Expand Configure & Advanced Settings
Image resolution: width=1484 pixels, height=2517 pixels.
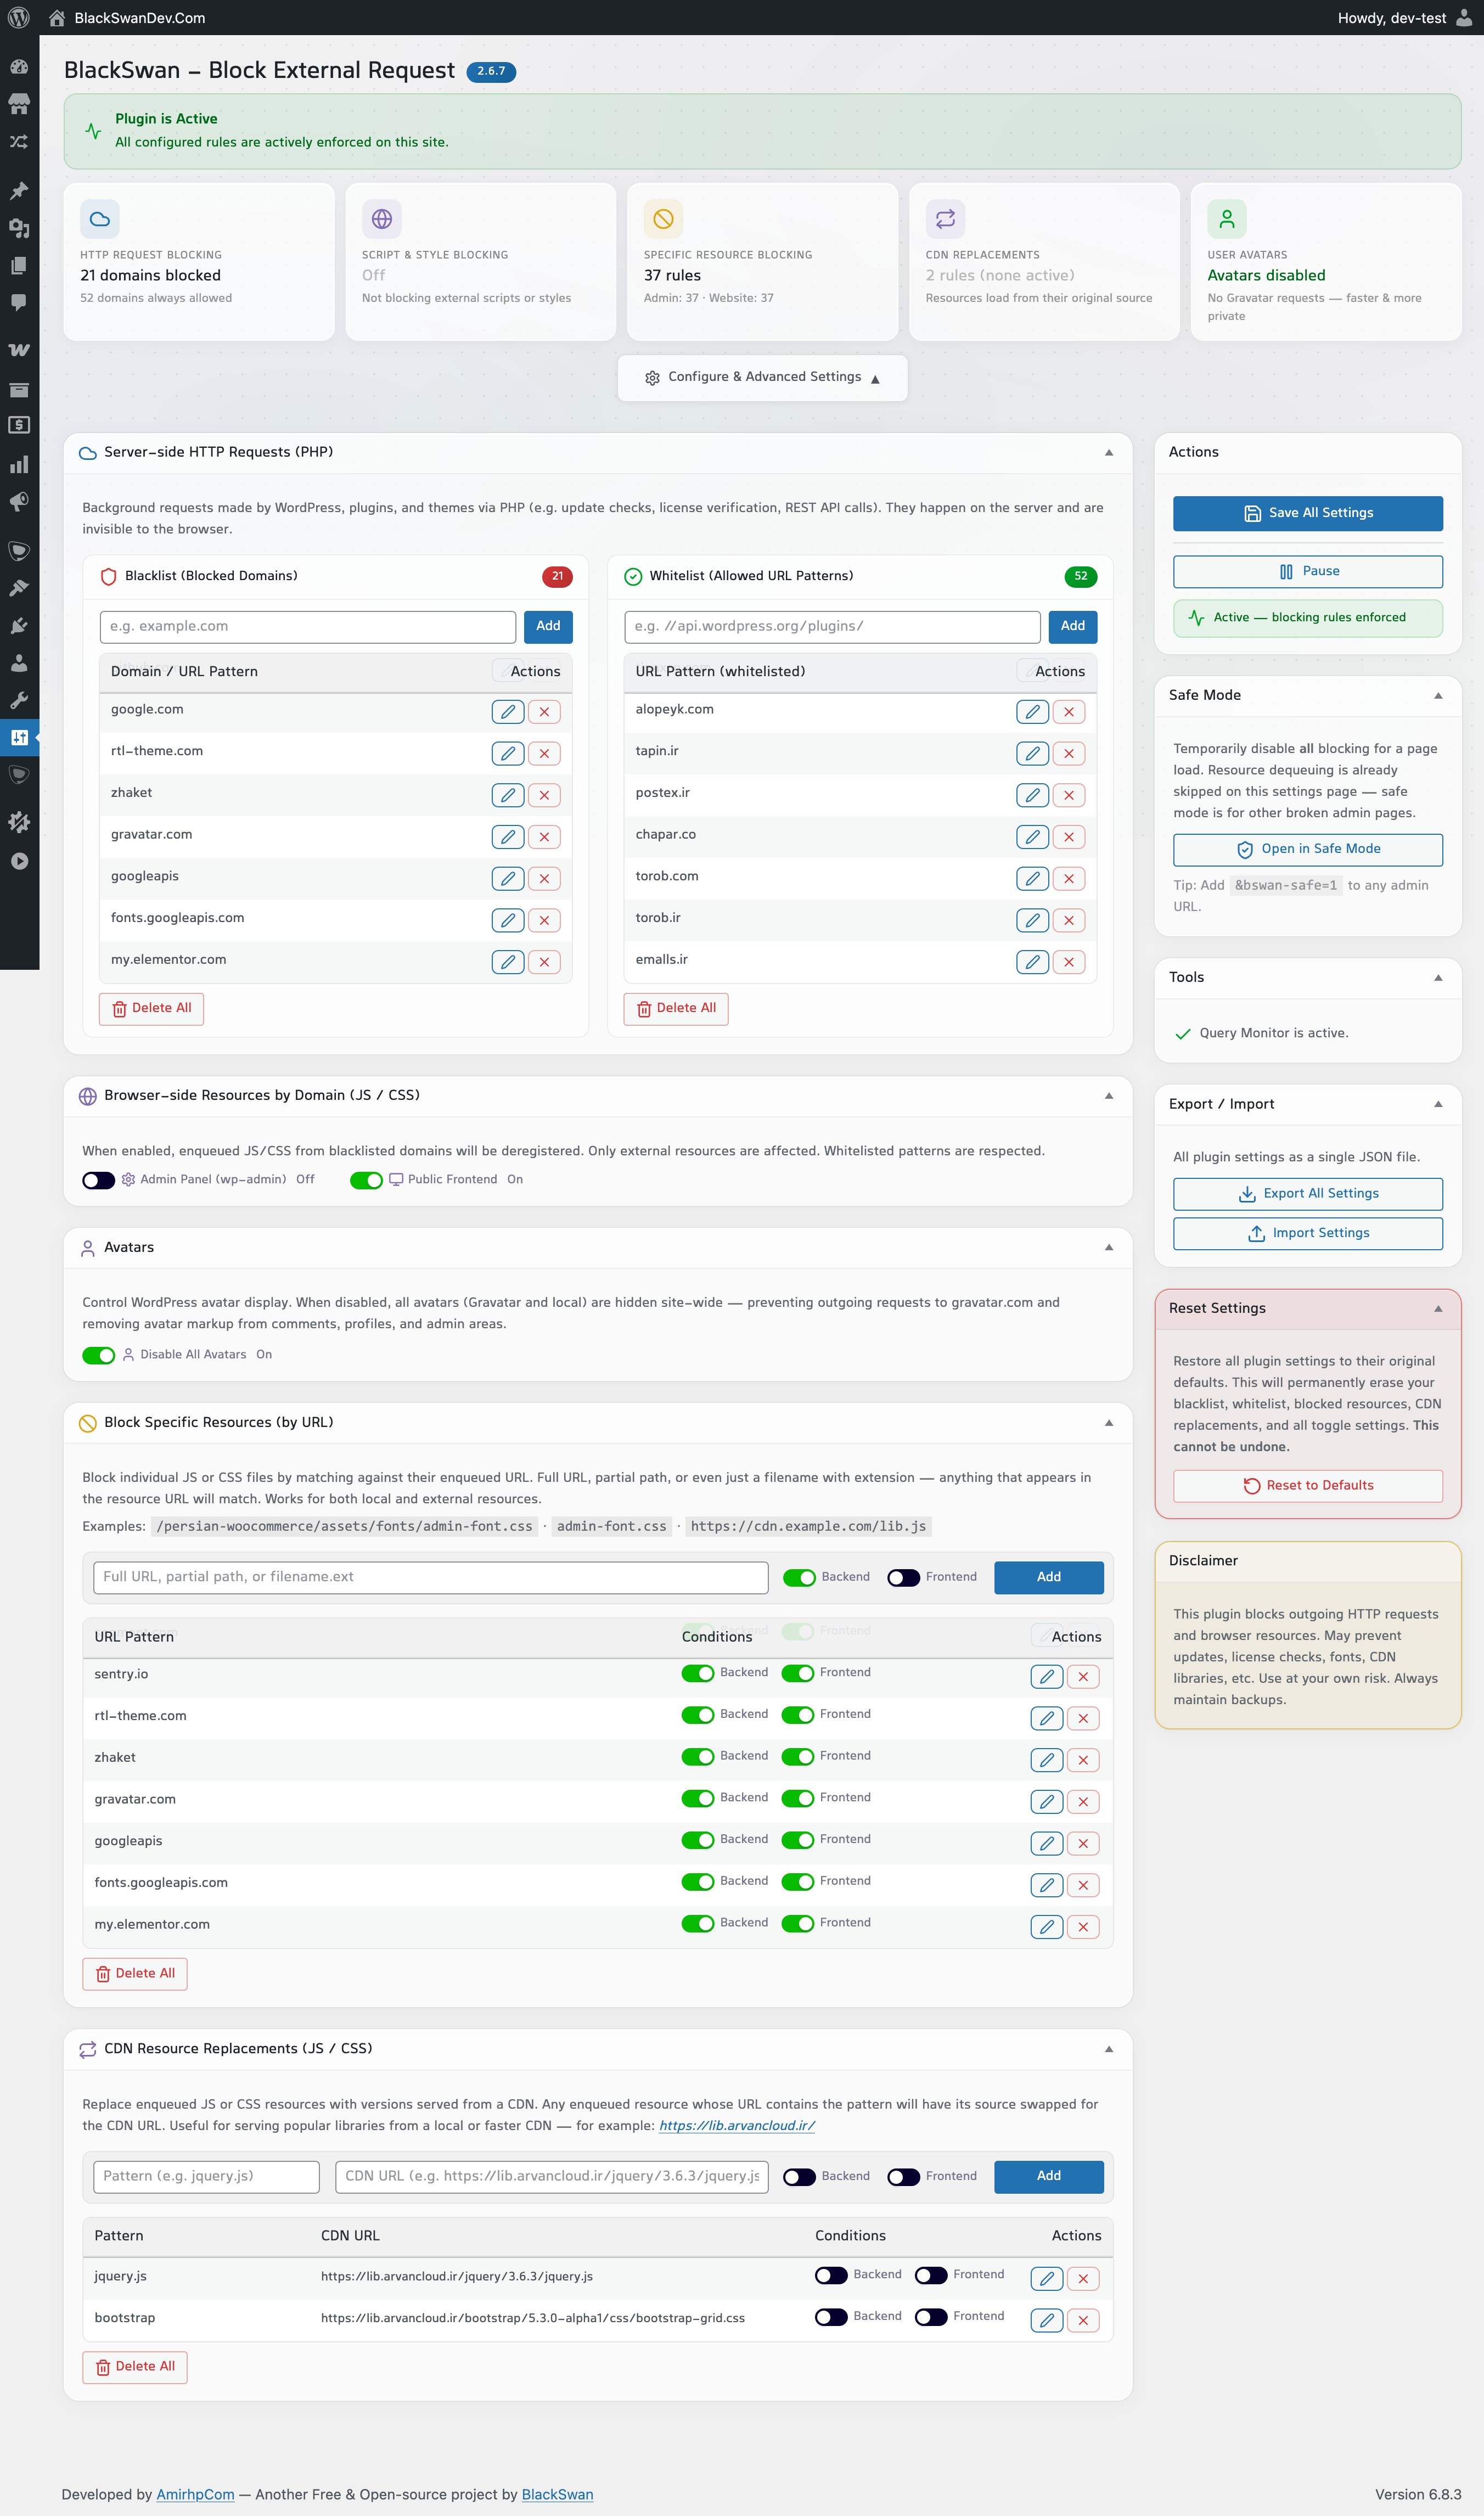tap(762, 377)
